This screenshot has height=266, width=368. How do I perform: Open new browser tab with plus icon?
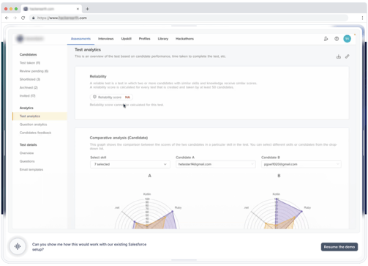[x=87, y=9]
